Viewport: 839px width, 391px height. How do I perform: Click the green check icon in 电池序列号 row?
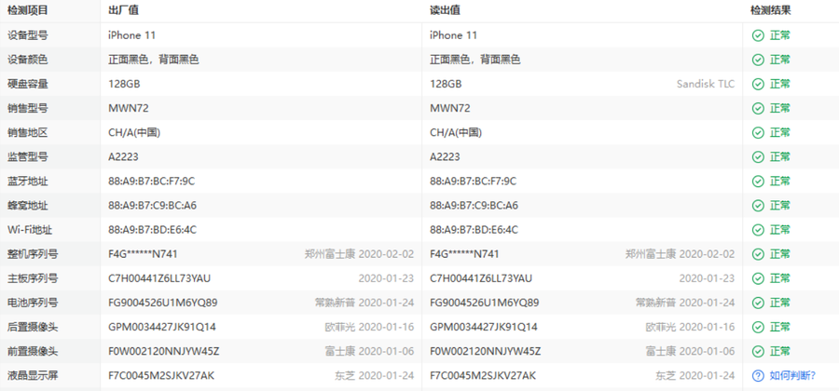pyautogui.click(x=758, y=303)
